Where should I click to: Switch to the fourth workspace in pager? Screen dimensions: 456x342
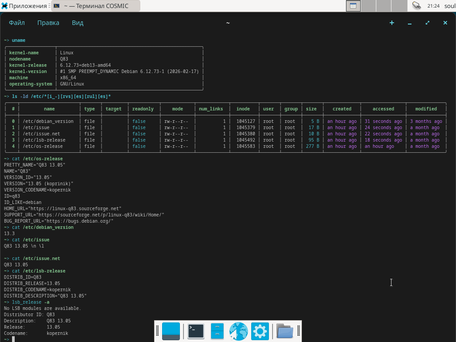399,6
